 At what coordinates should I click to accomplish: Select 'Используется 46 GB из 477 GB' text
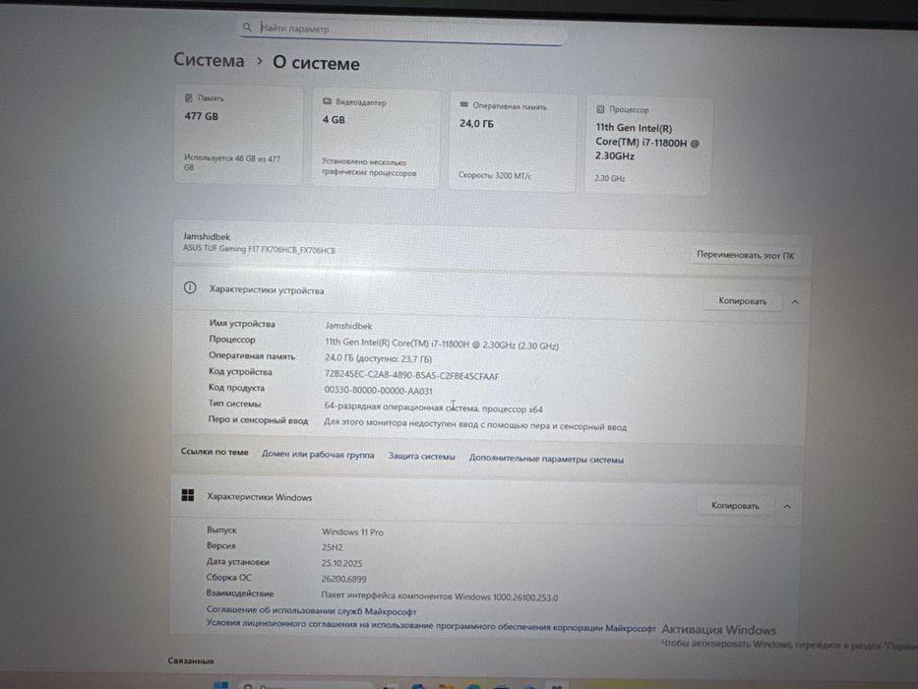click(x=232, y=162)
